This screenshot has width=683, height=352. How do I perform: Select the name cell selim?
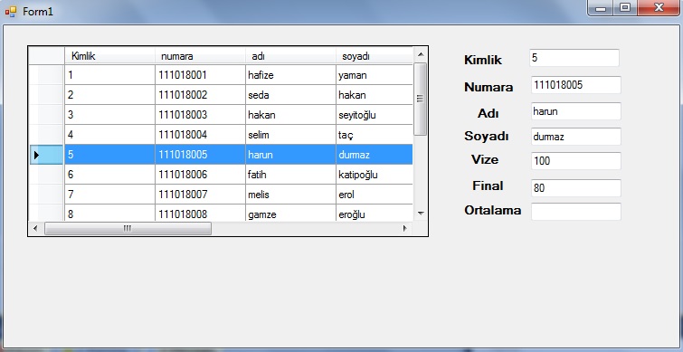(290, 135)
